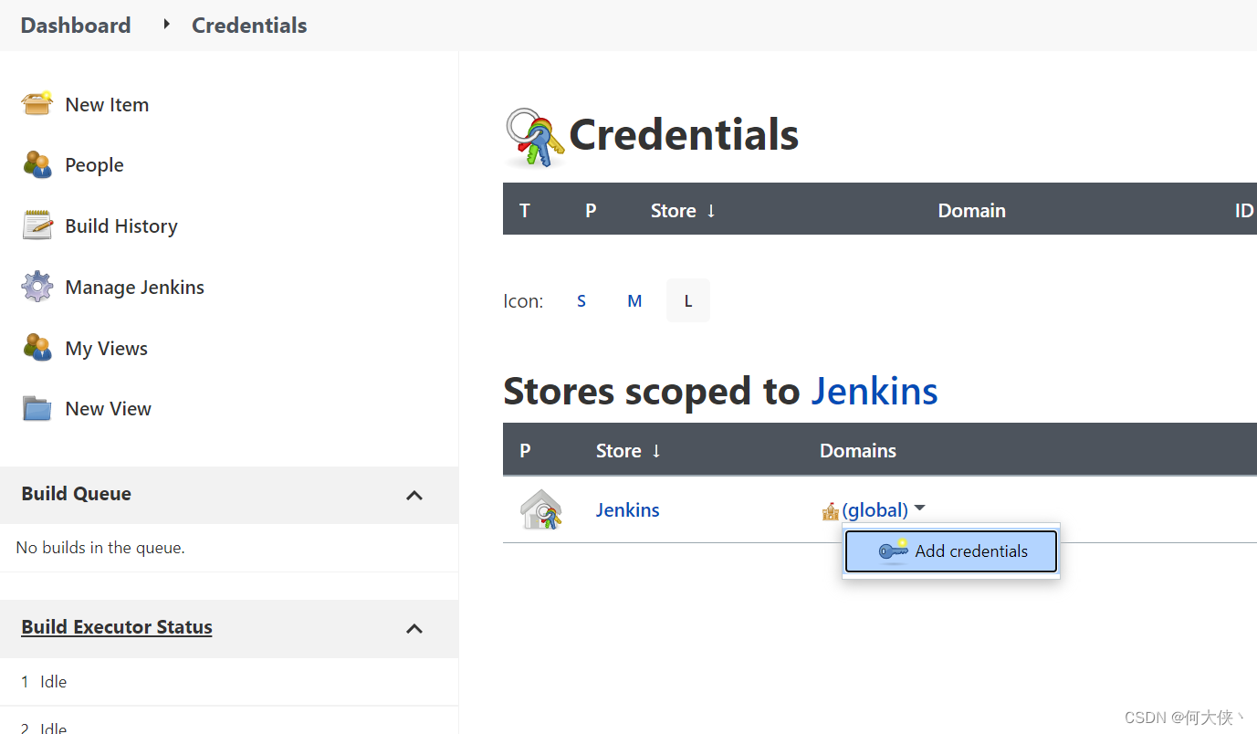Image resolution: width=1257 pixels, height=734 pixels.
Task: Sort credentials table by P column
Action: [x=591, y=211]
